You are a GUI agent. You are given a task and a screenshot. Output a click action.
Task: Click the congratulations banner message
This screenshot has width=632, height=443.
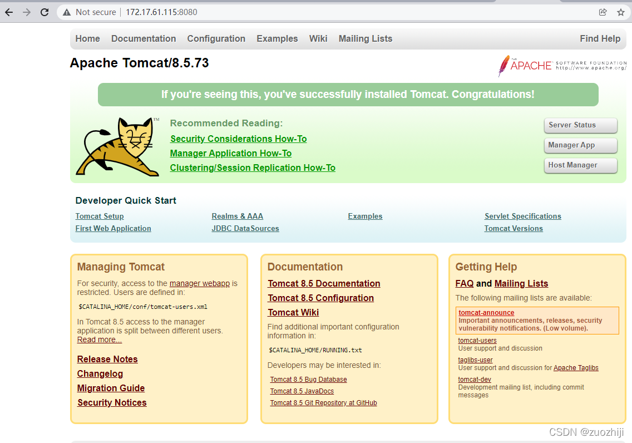click(348, 94)
